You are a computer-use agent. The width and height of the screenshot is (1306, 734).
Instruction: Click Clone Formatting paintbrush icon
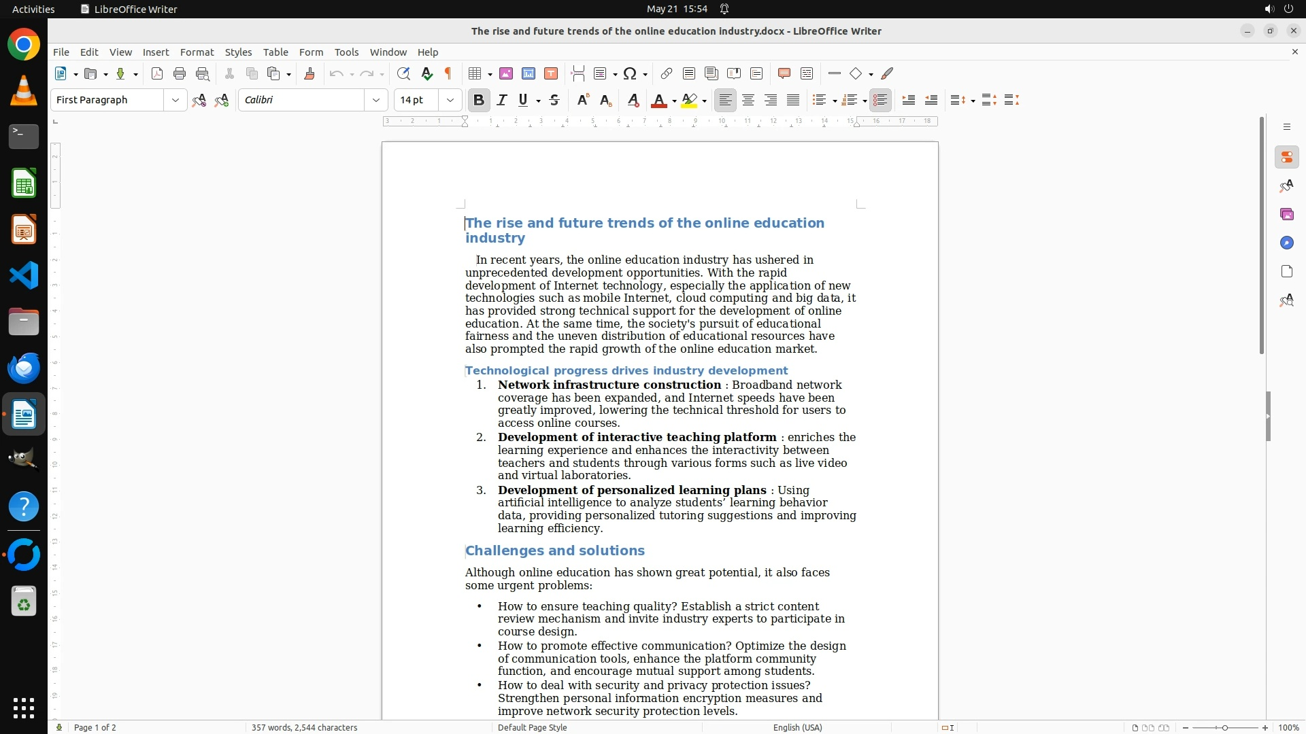click(x=309, y=73)
